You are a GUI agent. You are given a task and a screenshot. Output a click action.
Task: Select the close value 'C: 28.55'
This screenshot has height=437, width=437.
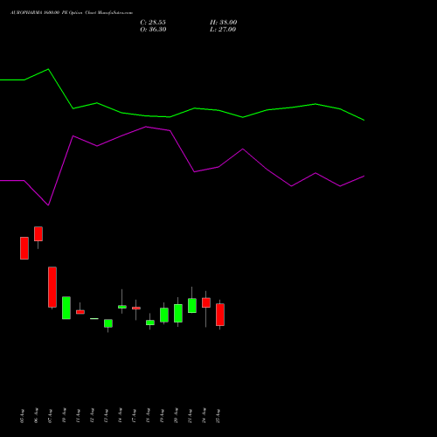pyautogui.click(x=153, y=23)
